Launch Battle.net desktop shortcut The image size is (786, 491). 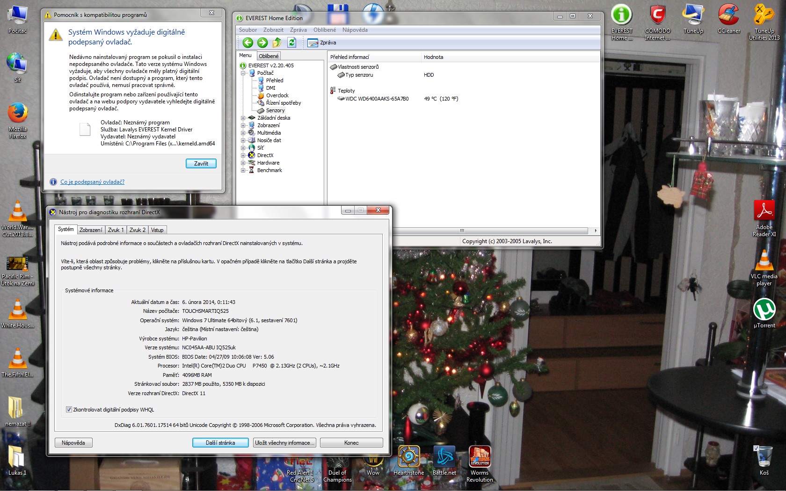(444, 461)
